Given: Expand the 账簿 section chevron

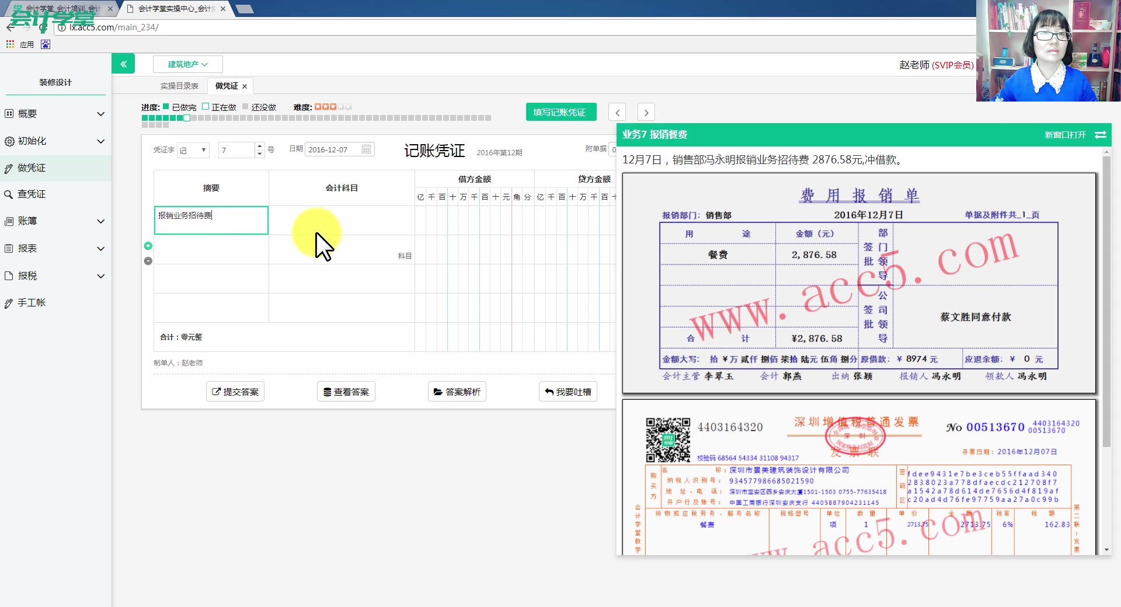Looking at the screenshot, I should coord(100,221).
